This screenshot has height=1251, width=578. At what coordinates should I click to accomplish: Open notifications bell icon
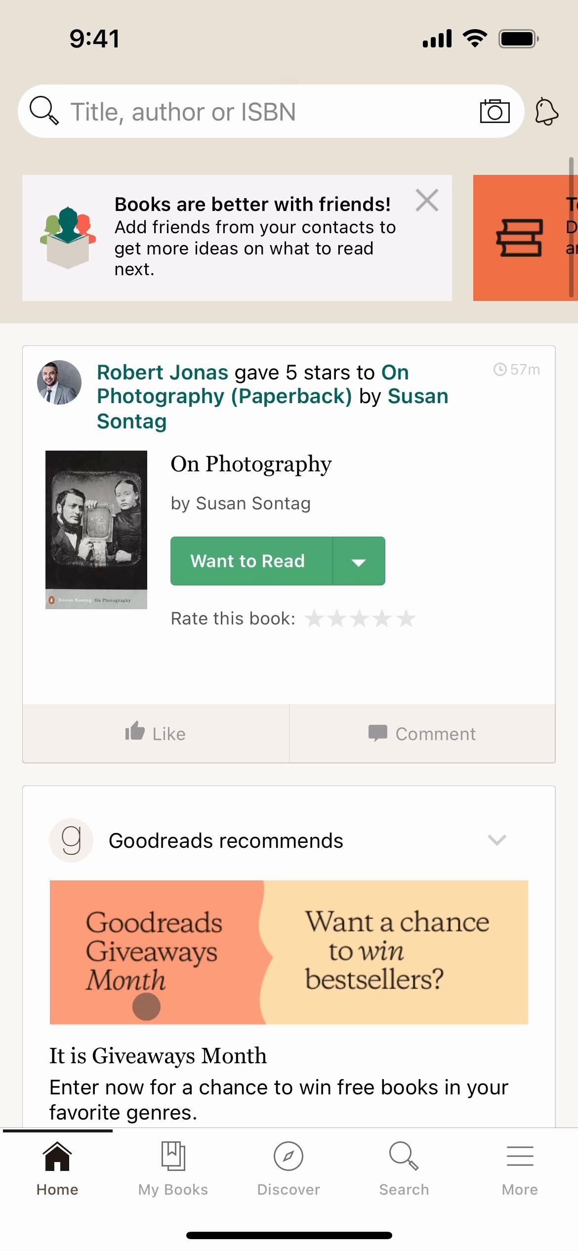click(x=546, y=112)
